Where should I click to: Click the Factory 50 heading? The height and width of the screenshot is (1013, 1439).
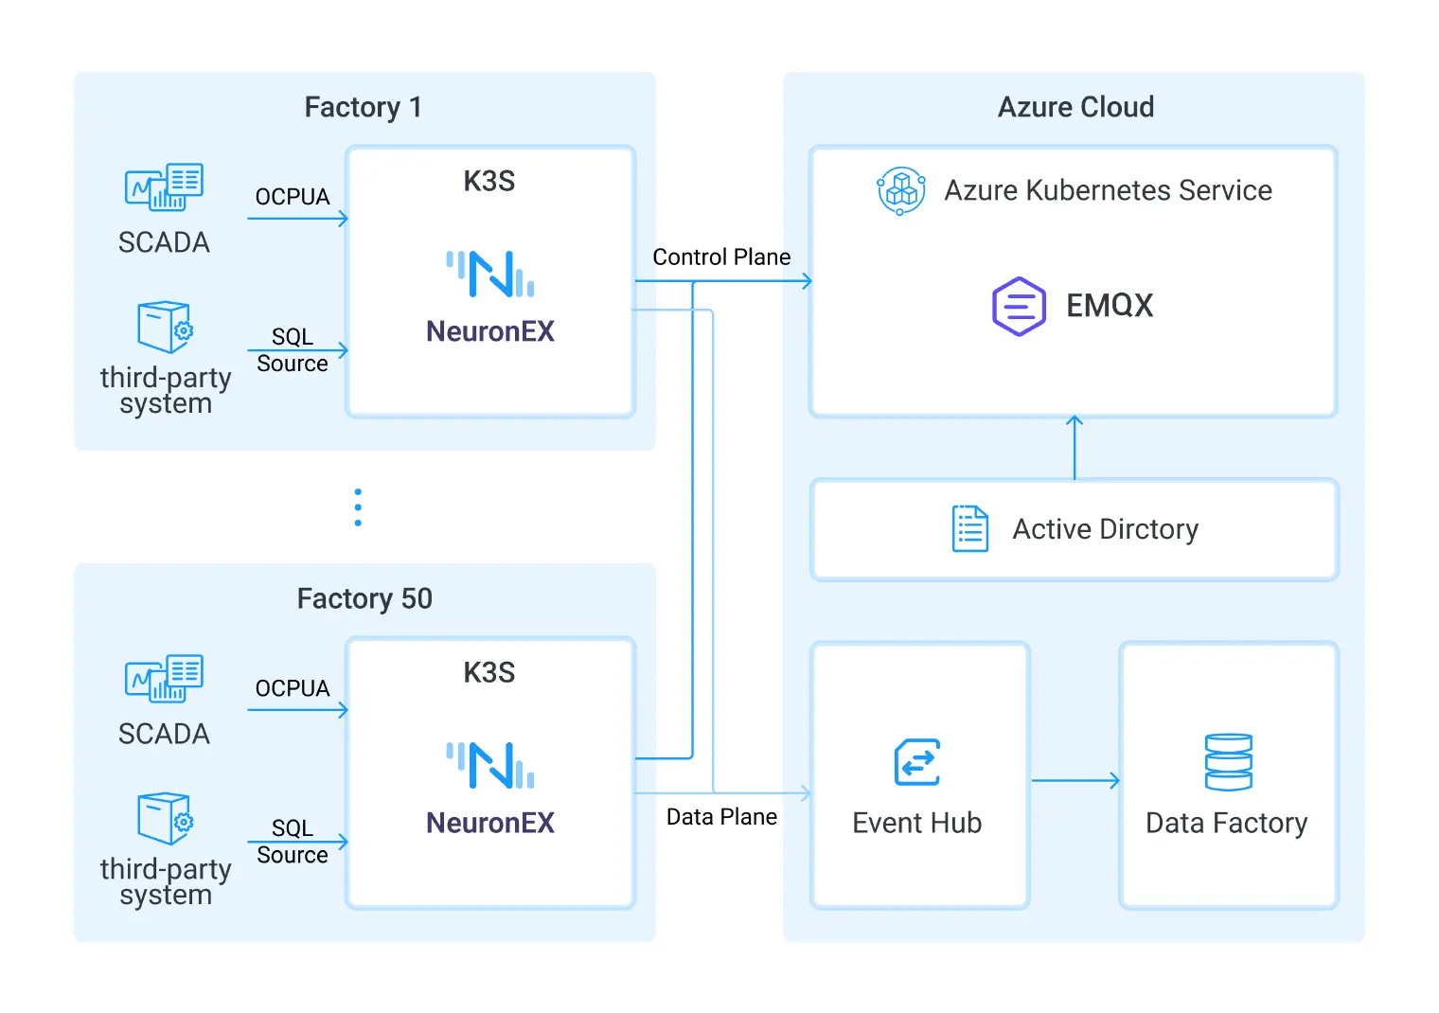point(364,598)
